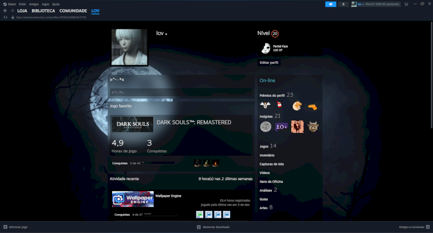This screenshot has height=233, width=433.
Task: Open the Jogos 14 link
Action: point(268,146)
